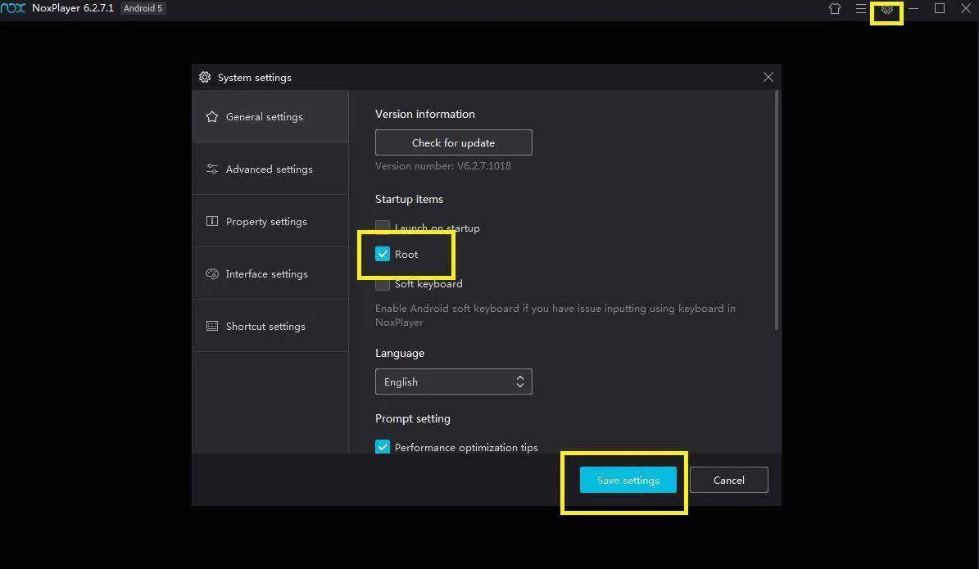This screenshot has width=979, height=569.
Task: Click the info icon beside Property settings
Action: pyautogui.click(x=212, y=222)
